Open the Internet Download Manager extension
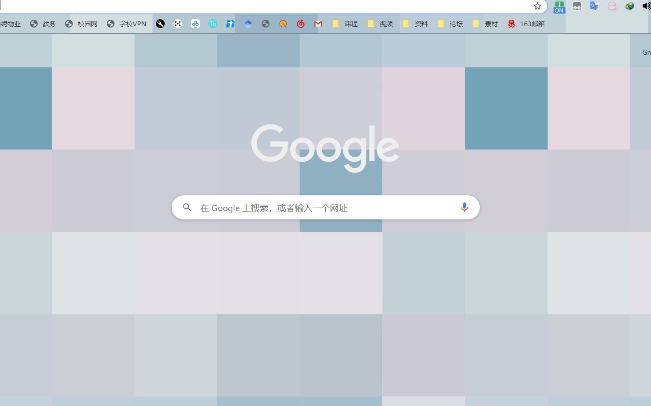This screenshot has width=651, height=406. coord(629,6)
